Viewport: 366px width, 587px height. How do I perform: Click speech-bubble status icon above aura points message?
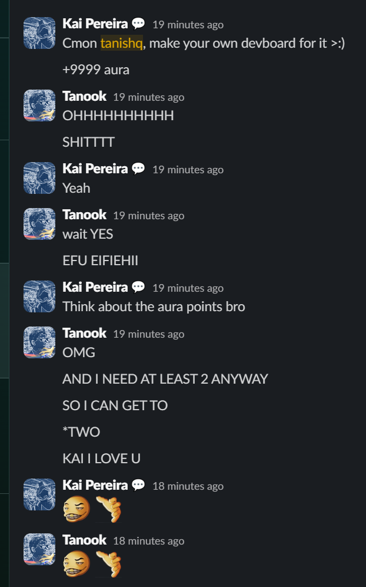click(x=138, y=287)
